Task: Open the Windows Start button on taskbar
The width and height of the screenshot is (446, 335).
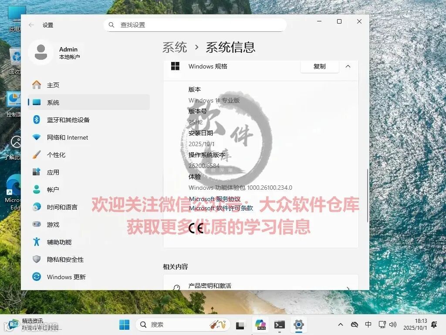Action: click(x=124, y=325)
